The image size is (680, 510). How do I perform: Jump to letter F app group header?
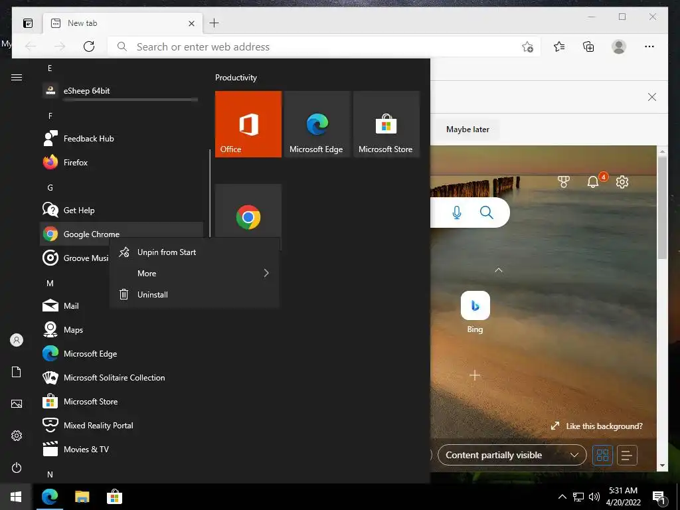point(50,116)
